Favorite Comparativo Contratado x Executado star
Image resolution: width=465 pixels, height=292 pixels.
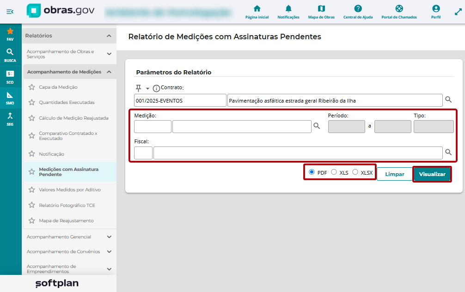[32, 136]
